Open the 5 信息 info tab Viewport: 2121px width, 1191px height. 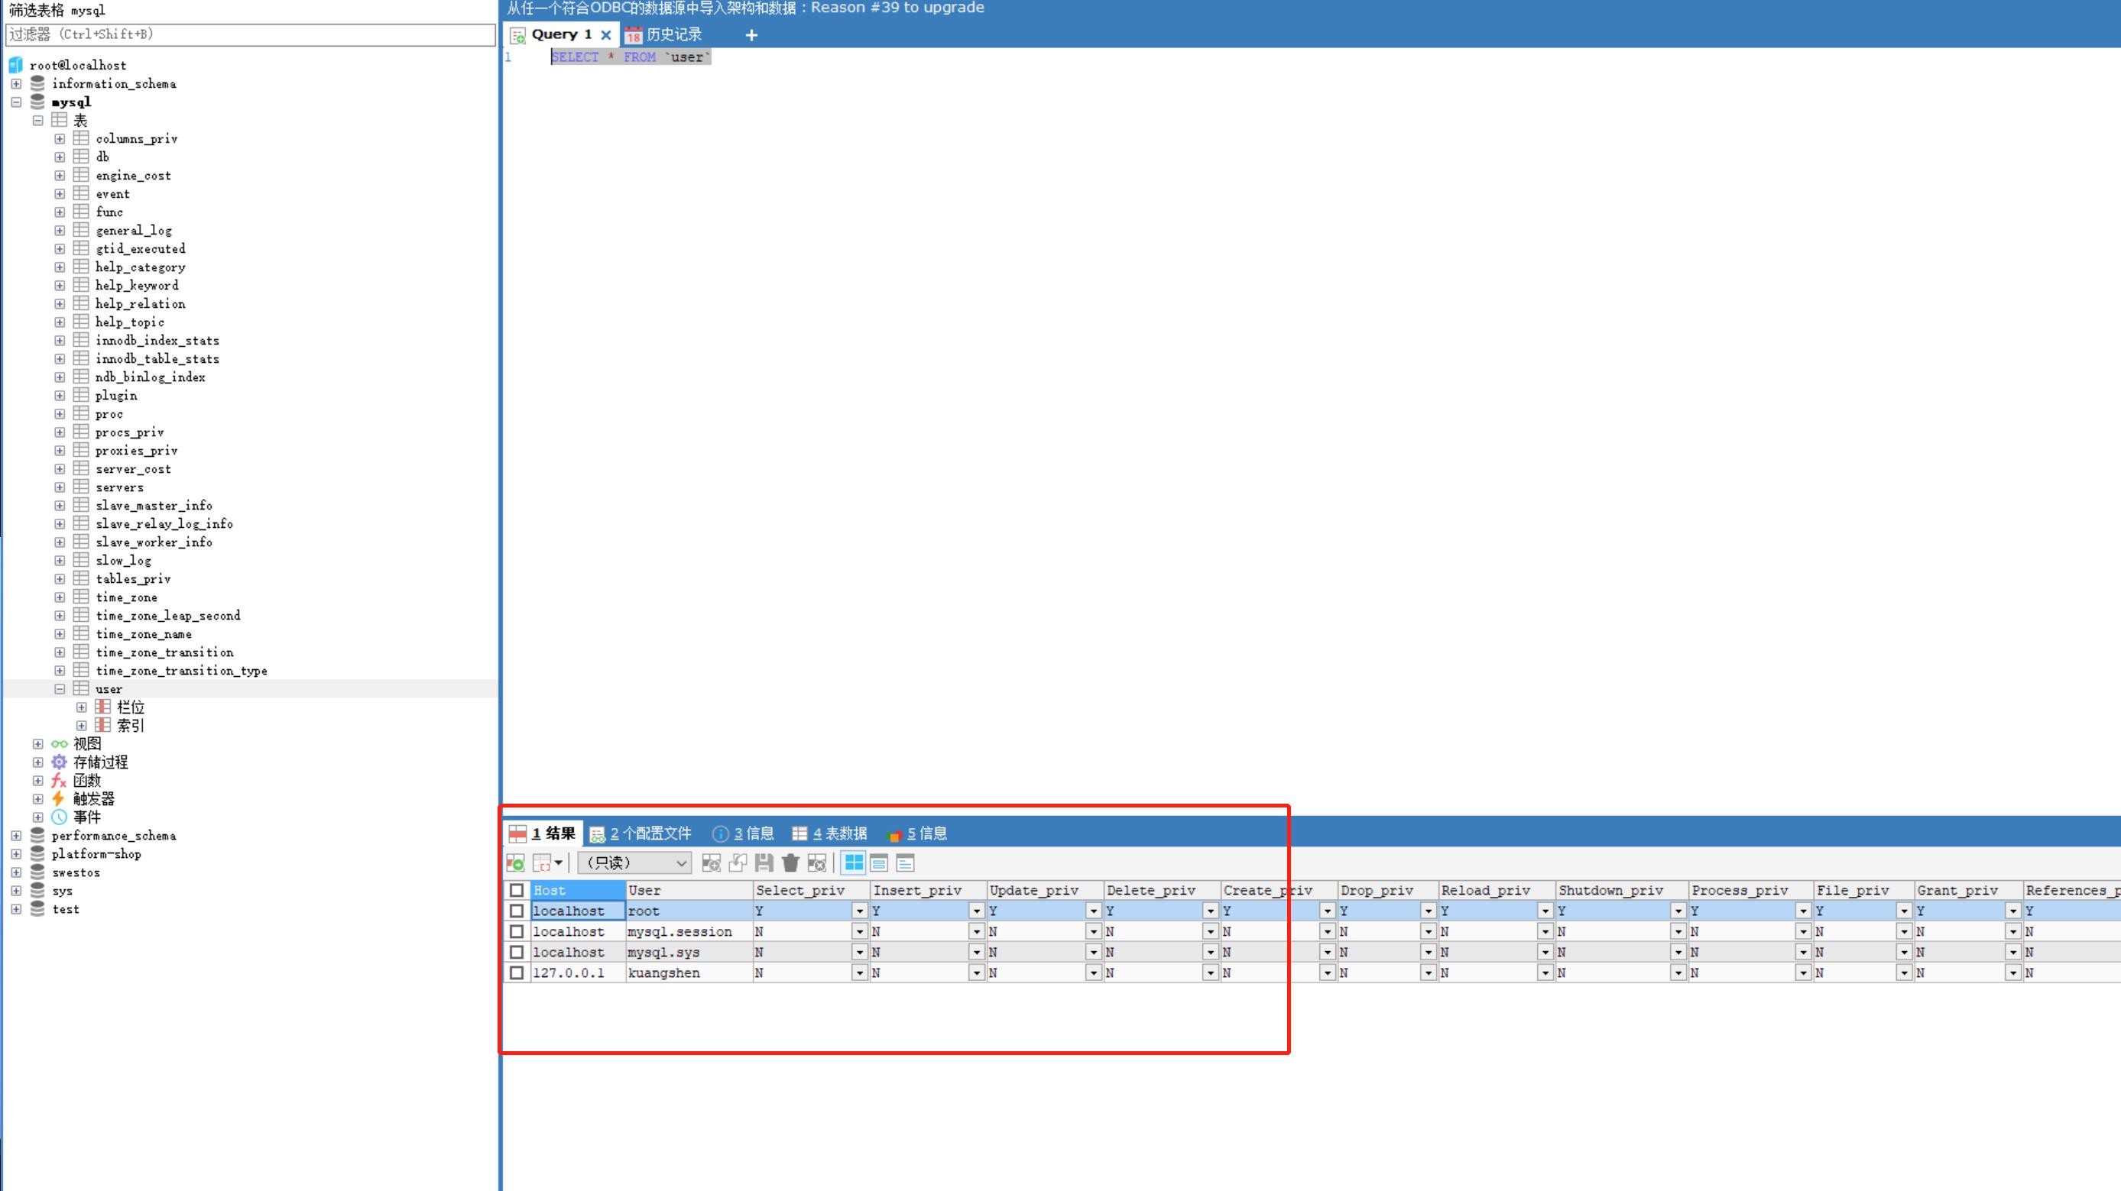point(917,833)
